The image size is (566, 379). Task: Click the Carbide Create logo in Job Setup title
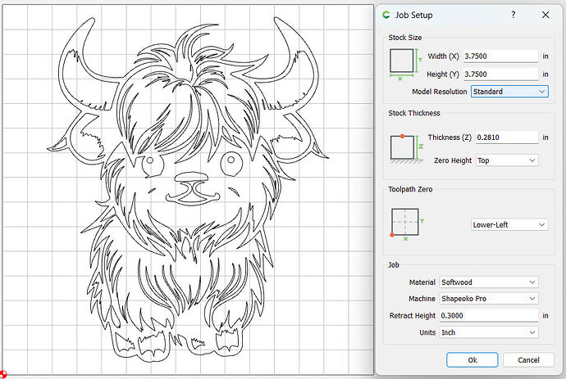pos(386,15)
